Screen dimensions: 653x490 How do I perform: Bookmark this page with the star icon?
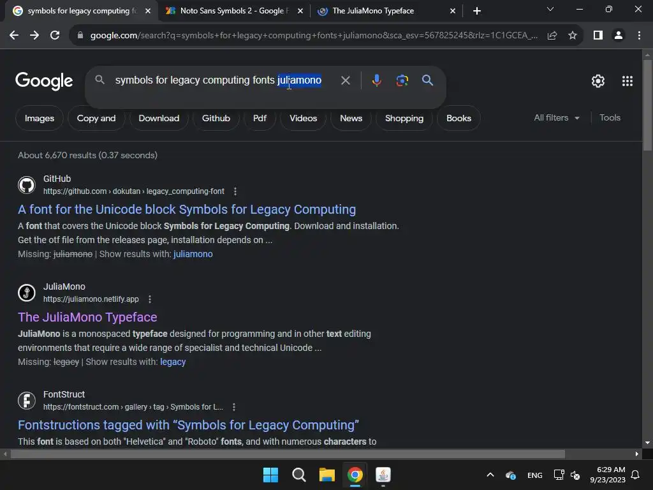573,36
